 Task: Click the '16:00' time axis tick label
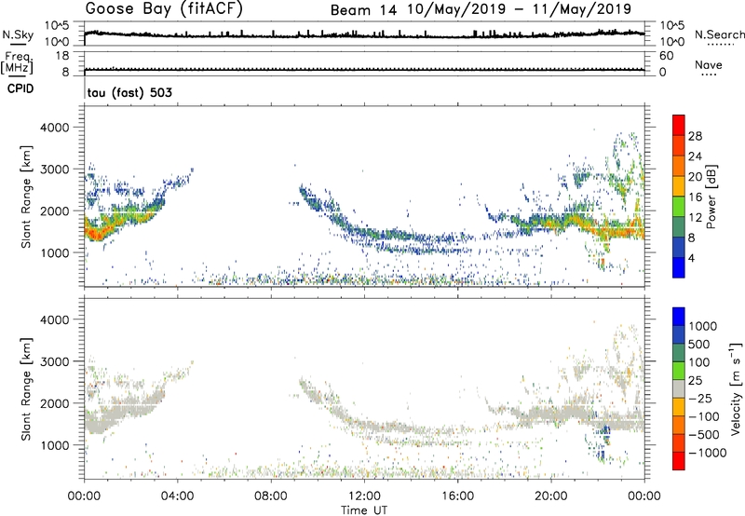click(457, 496)
